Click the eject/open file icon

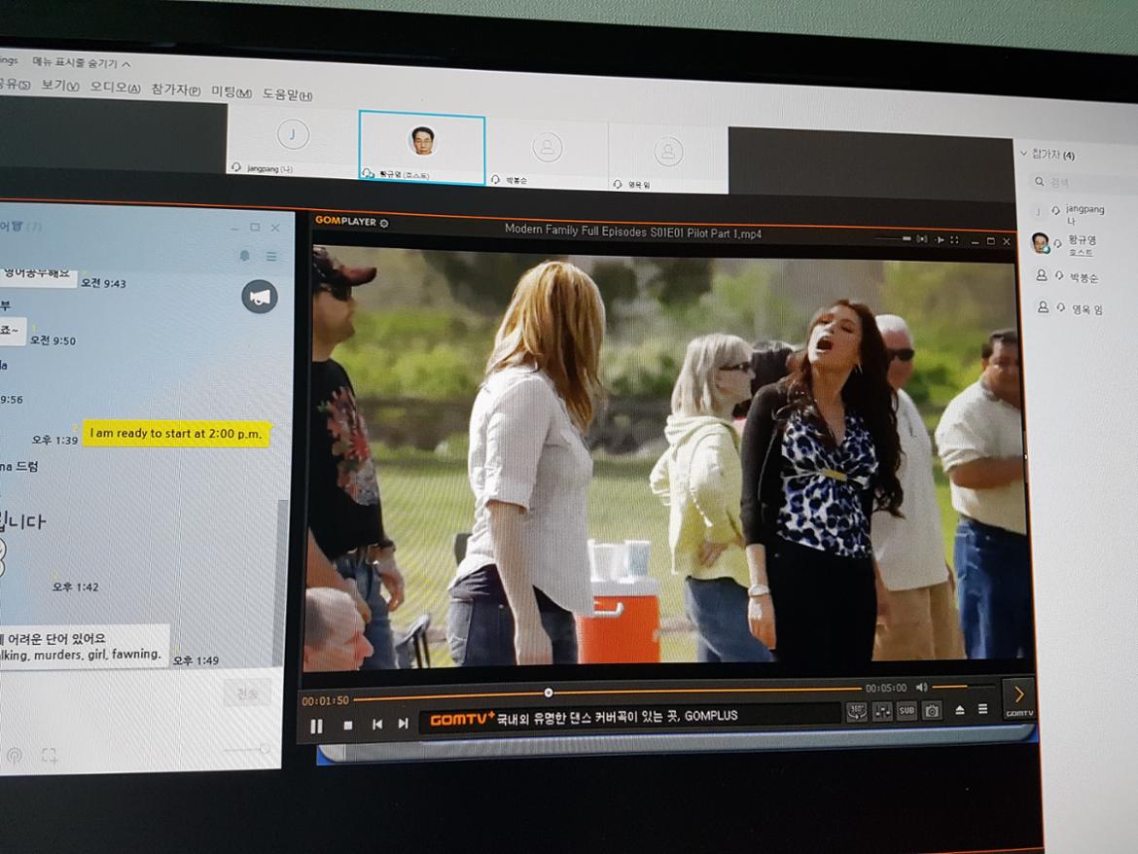[x=960, y=710]
